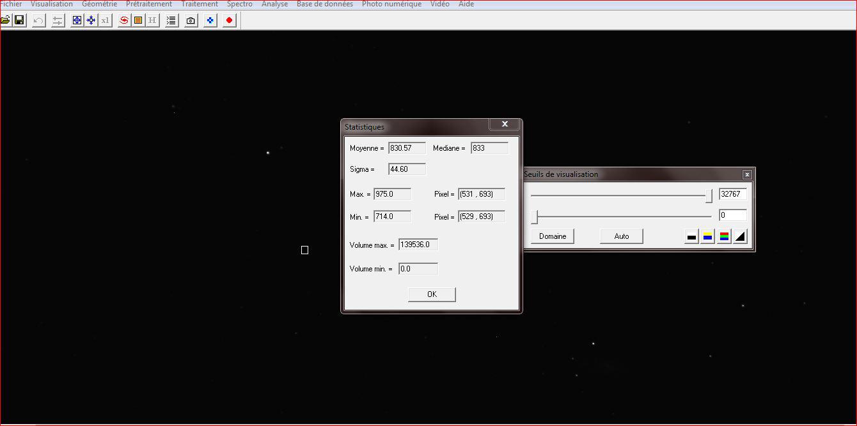
Task: Toggle the negative contrast triangle icon
Action: [x=740, y=237]
